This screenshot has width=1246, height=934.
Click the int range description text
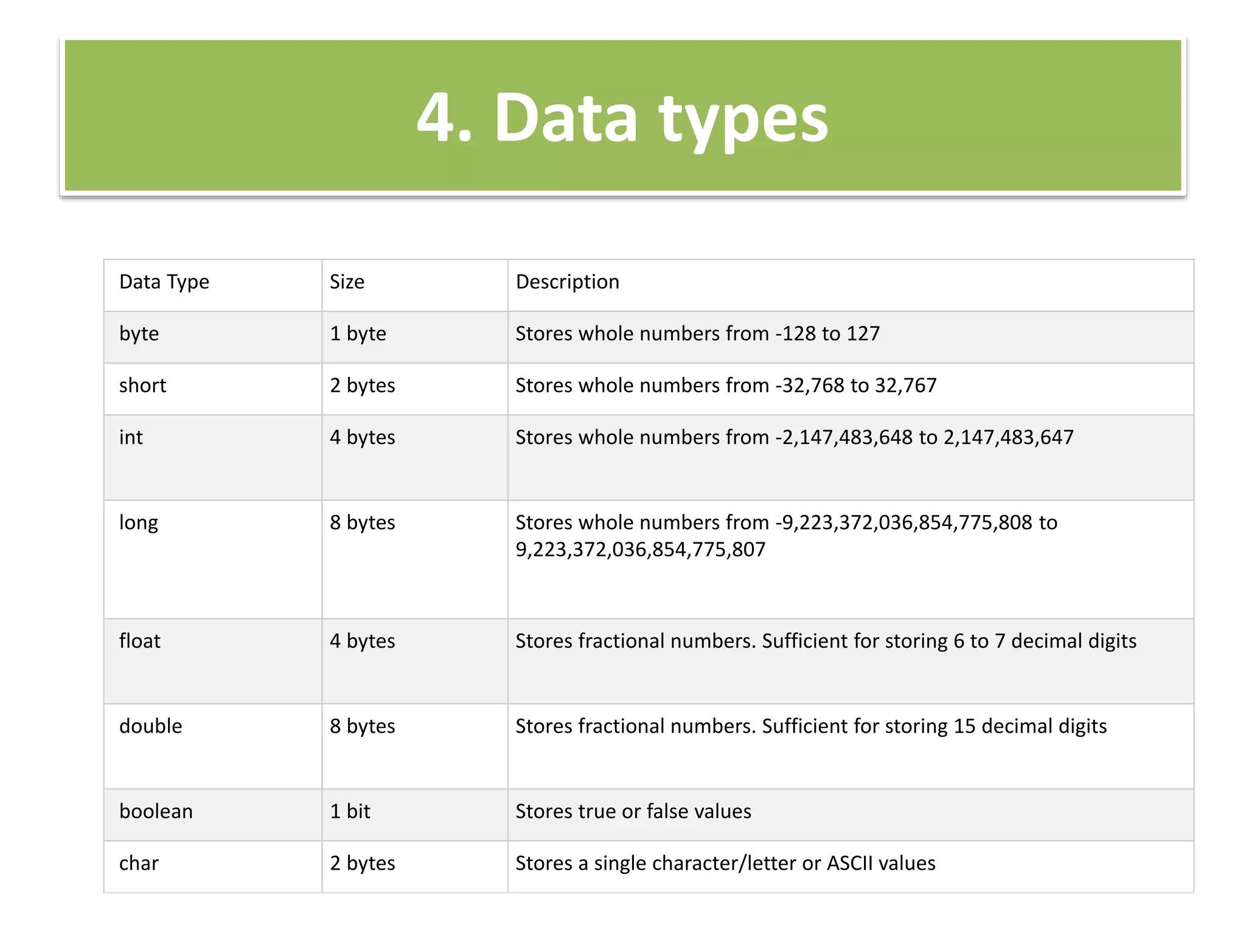tap(795, 438)
